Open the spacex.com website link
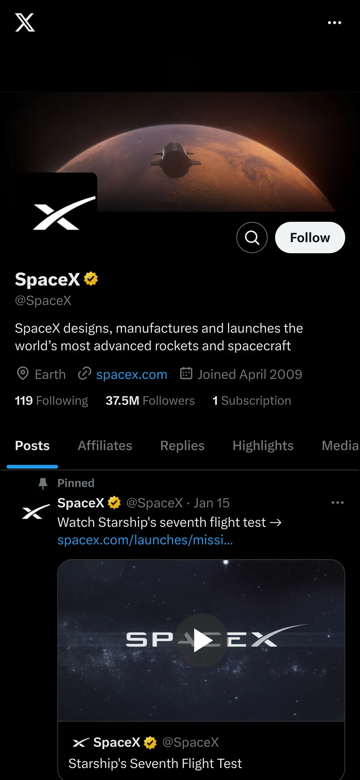 [x=131, y=375]
